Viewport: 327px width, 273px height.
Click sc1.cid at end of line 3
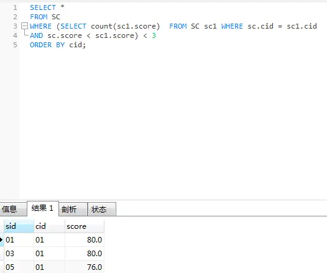tap(302, 26)
